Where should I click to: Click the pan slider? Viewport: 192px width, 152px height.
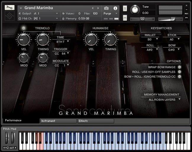[x=142, y=19]
